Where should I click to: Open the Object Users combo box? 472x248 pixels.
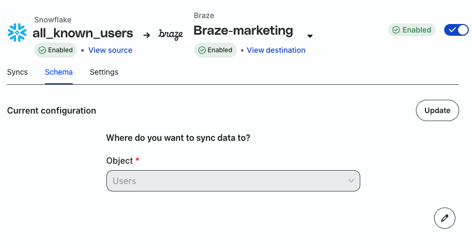(233, 181)
